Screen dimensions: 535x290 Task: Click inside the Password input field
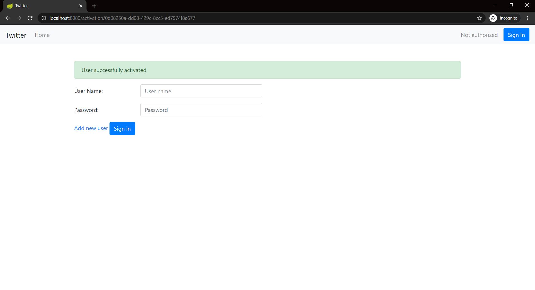coord(201,110)
